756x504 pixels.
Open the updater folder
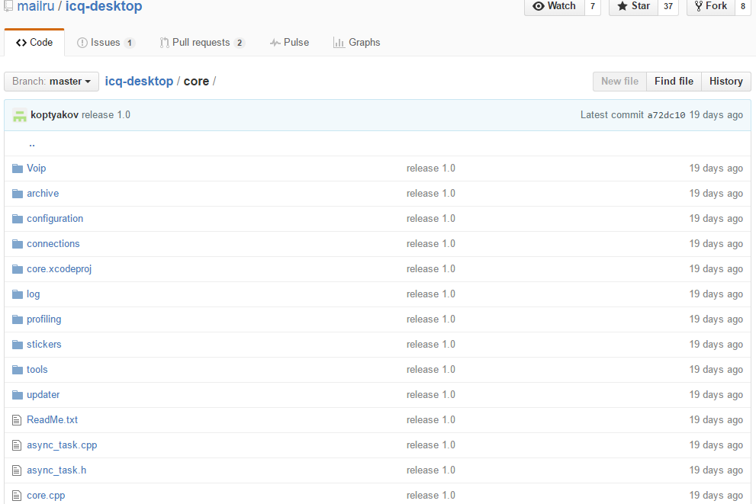pyautogui.click(x=43, y=395)
